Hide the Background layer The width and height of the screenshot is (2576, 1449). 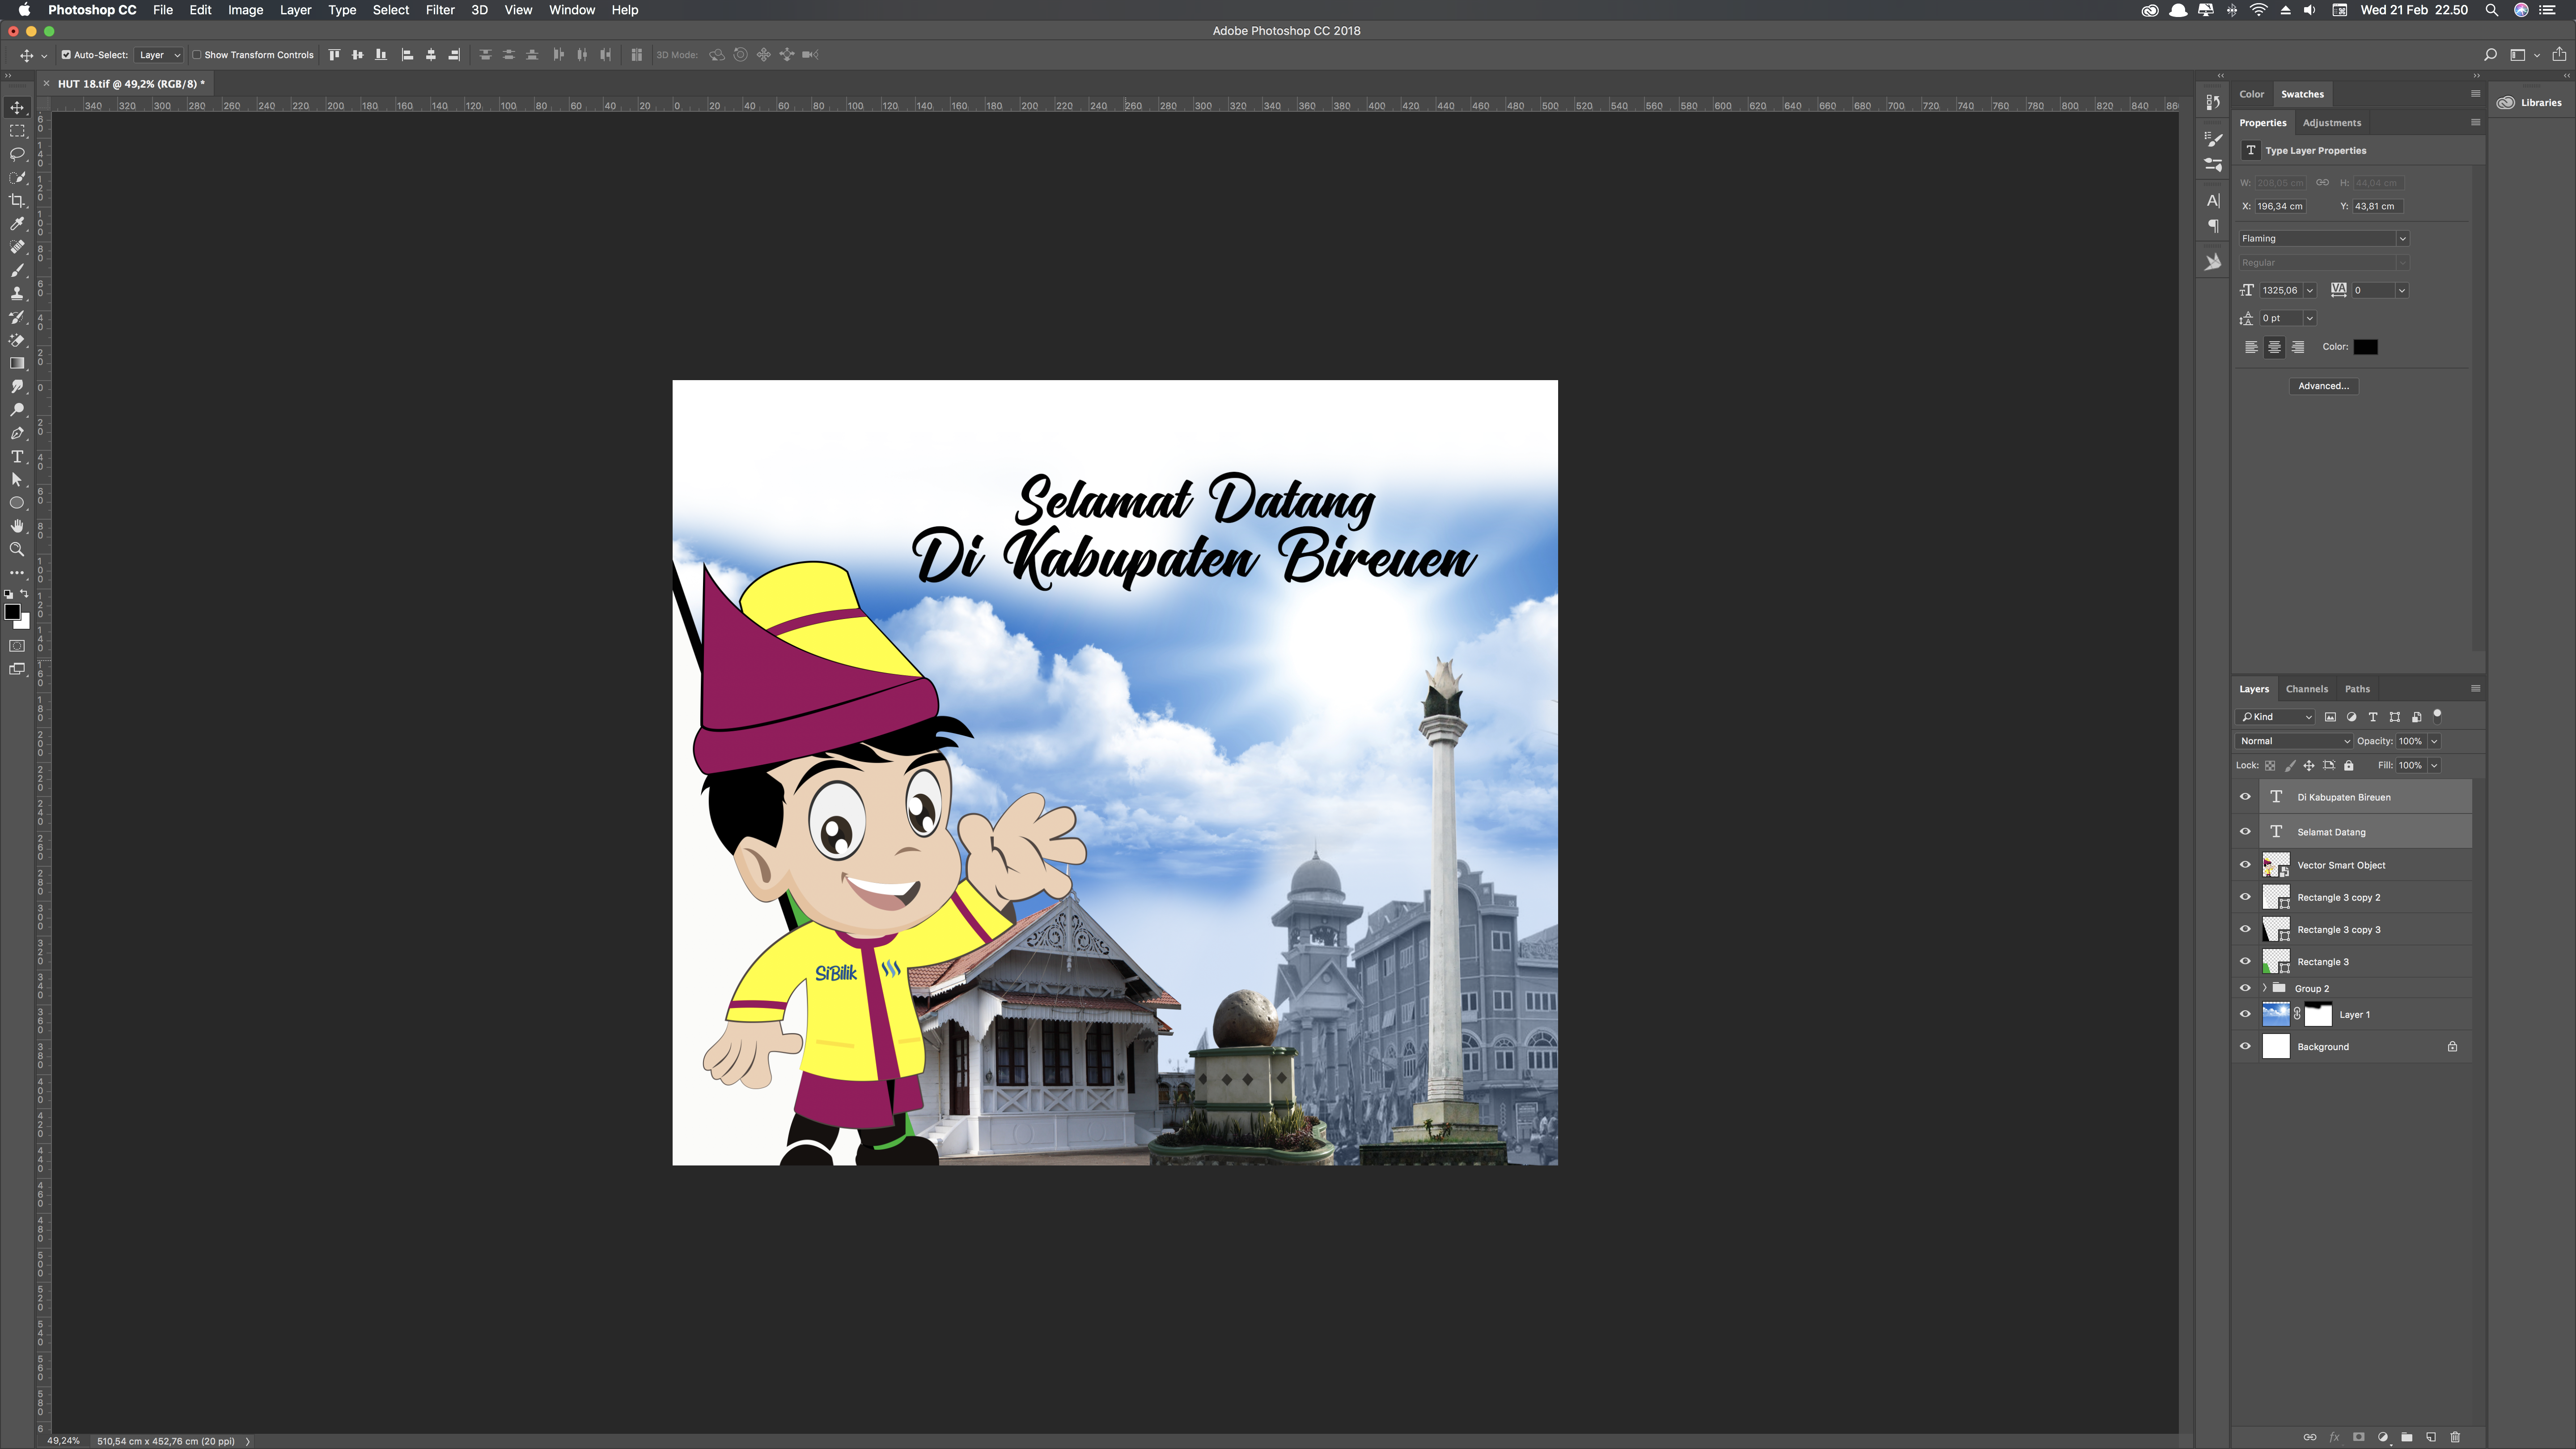(2245, 1046)
